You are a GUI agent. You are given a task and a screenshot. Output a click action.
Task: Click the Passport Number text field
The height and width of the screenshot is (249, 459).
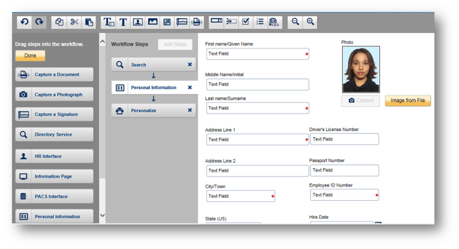pyautogui.click(x=345, y=170)
